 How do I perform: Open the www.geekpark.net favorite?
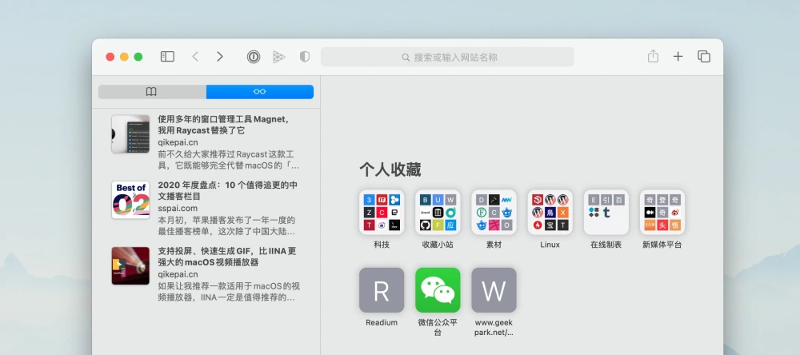click(x=494, y=290)
